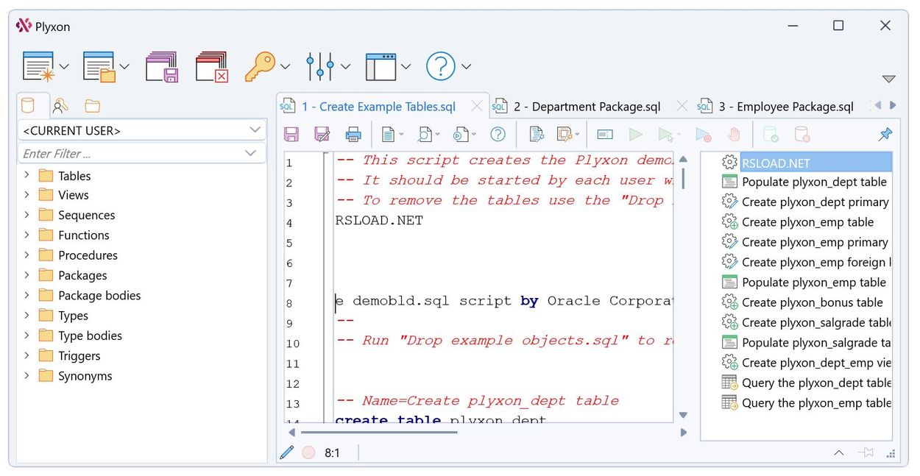Open the dropdown beside large Help icon

click(x=467, y=67)
